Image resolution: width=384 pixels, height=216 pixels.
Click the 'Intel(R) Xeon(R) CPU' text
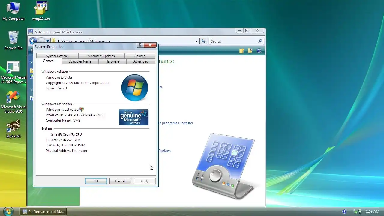click(66, 134)
